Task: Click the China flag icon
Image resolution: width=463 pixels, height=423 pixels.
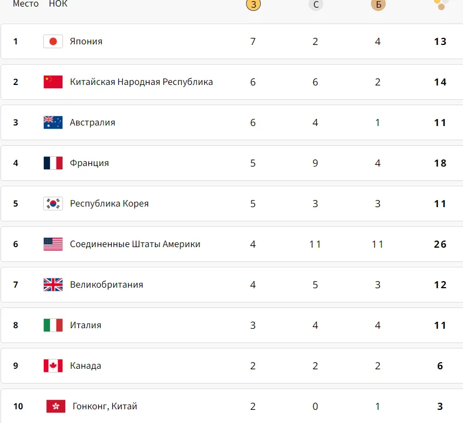Action: [x=53, y=82]
